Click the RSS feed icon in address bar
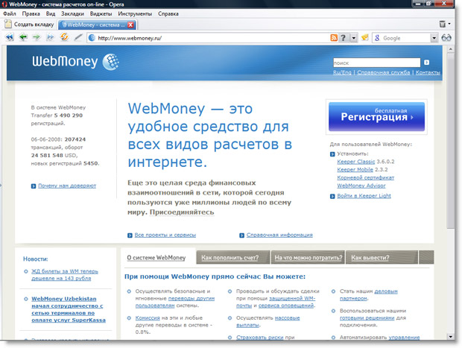Screen dimensions: 462x348 [334, 38]
